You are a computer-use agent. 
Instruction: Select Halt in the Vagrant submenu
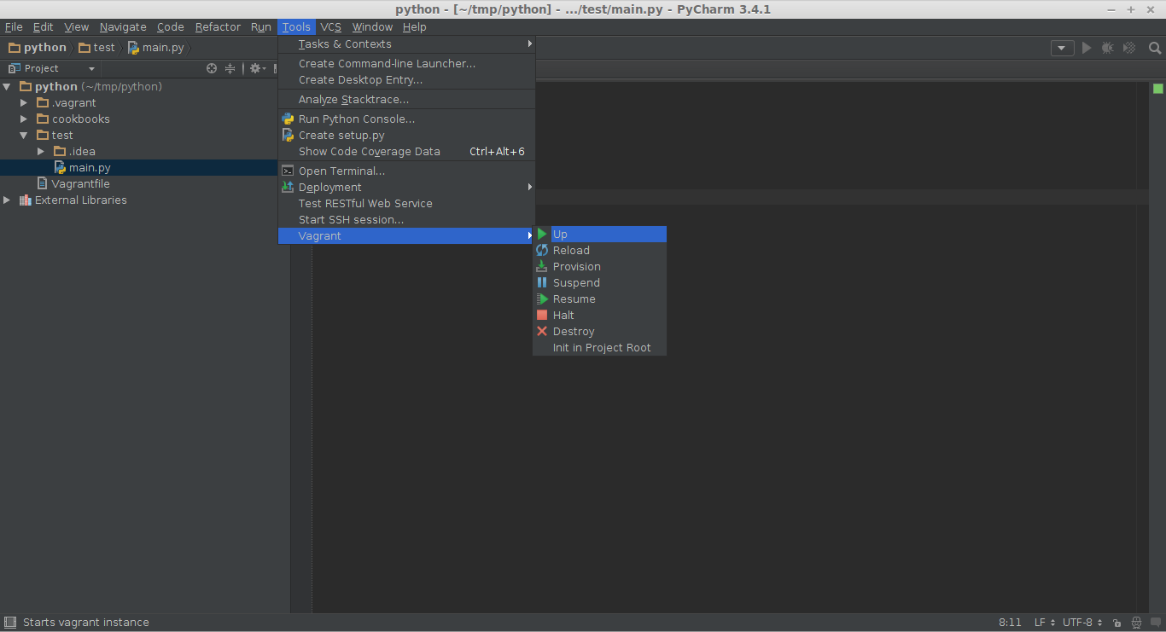point(599,315)
